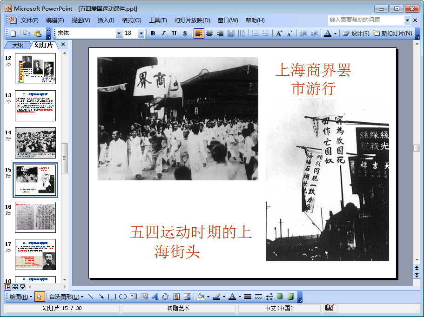Toggle Bullets list button
Image resolution: width=424 pixels, height=317 pixels.
[x=266, y=33]
